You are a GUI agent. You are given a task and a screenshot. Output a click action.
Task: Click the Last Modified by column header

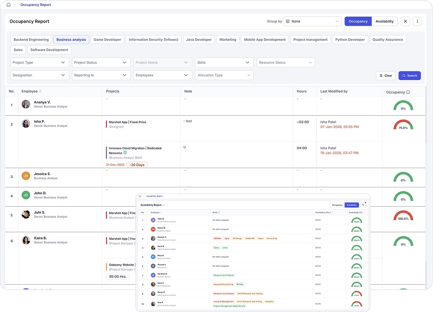[x=334, y=91]
